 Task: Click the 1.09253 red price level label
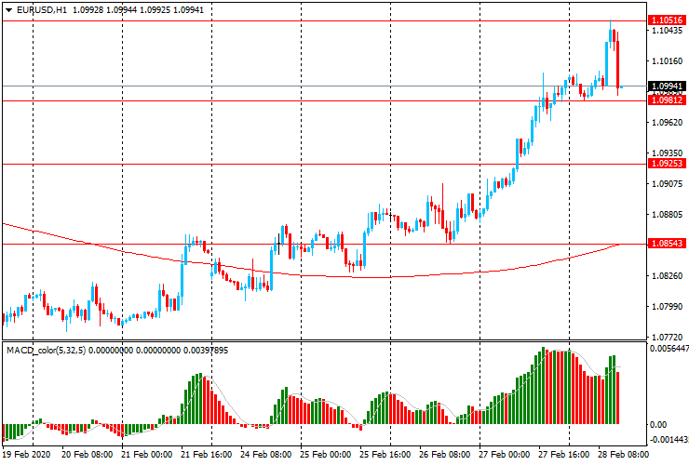pyautogui.click(x=667, y=164)
